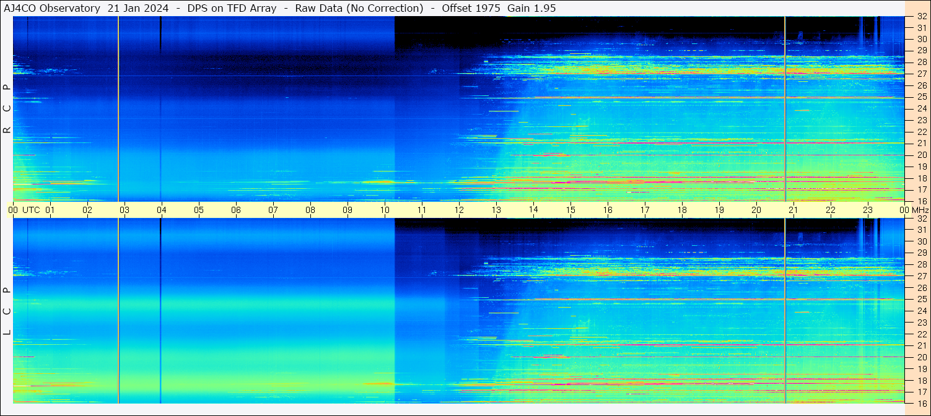Click hour label "21" on the time axis

[x=793, y=210]
